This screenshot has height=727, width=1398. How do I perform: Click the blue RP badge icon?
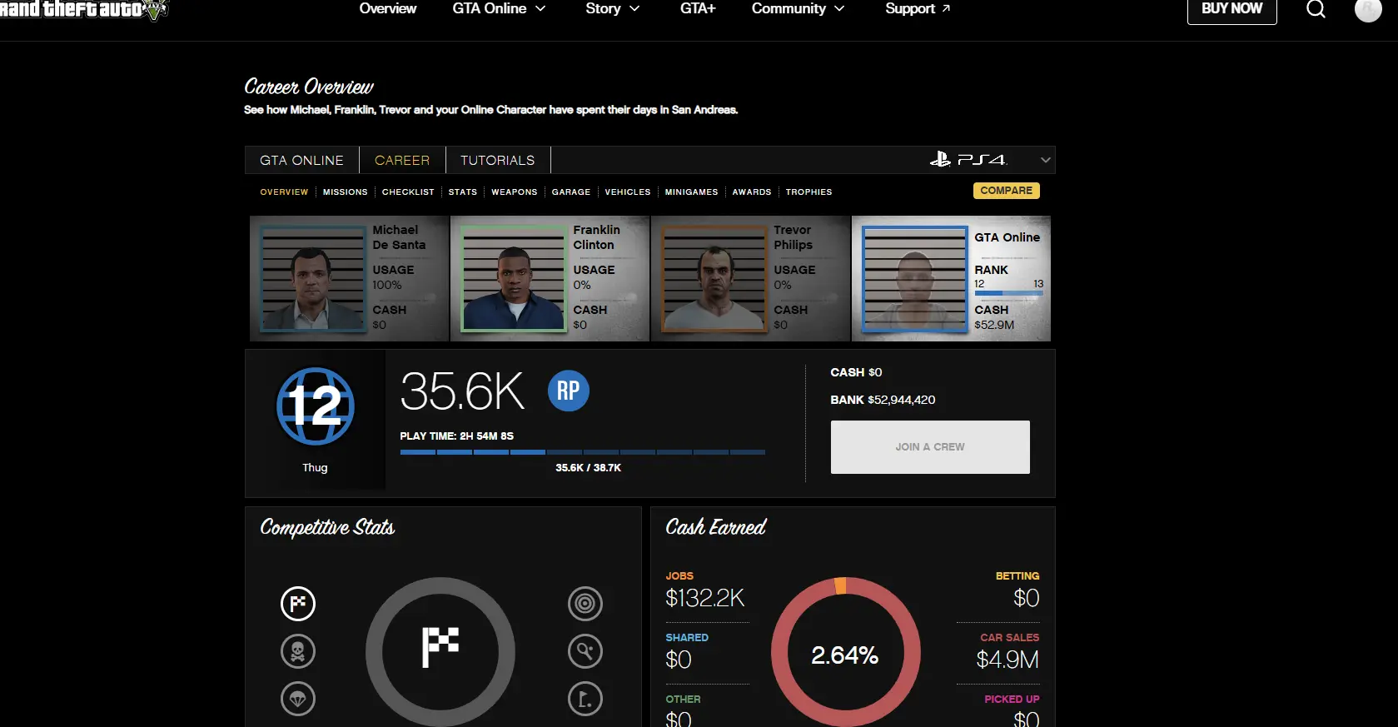click(x=569, y=391)
